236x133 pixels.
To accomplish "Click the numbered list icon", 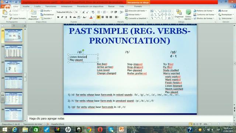I will click(x=105, y=12).
